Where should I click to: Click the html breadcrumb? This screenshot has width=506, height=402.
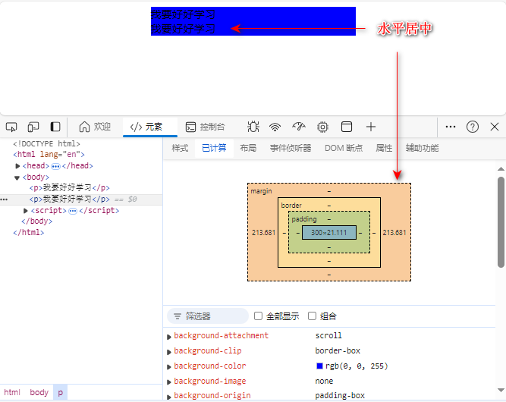click(12, 392)
